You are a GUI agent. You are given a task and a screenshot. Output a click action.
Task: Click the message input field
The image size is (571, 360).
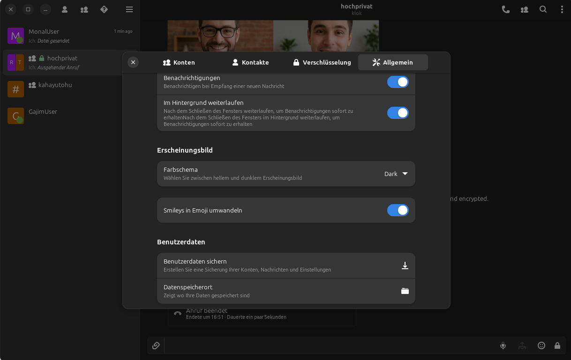click(328, 345)
